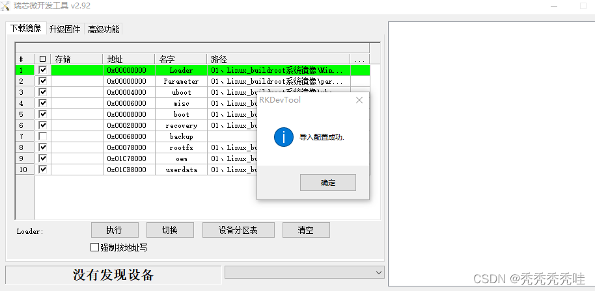This screenshot has width=595, height=291.
Task: Click address 0x00004000 cell
Action: point(129,92)
